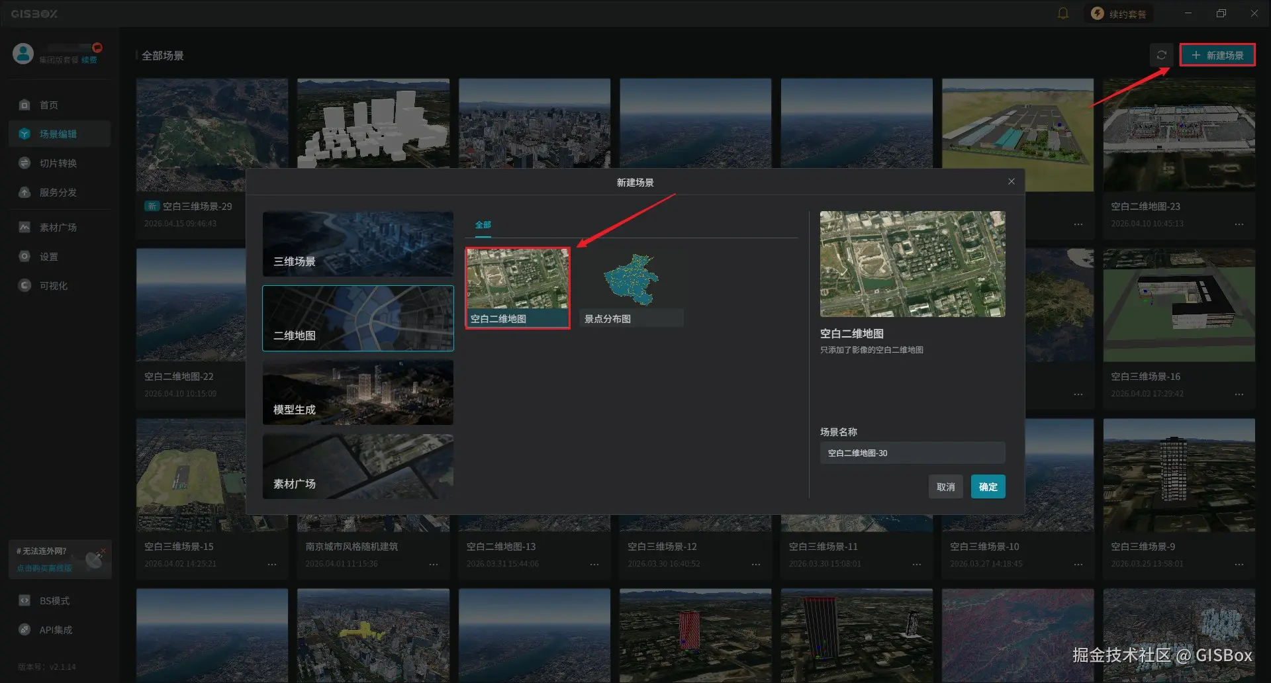Open the 服务分发 sidebar icon
This screenshot has height=683, width=1271.
point(24,192)
